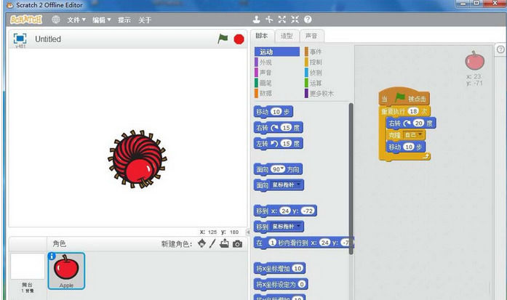Select the Duplicate stamp tool icon

point(257,20)
